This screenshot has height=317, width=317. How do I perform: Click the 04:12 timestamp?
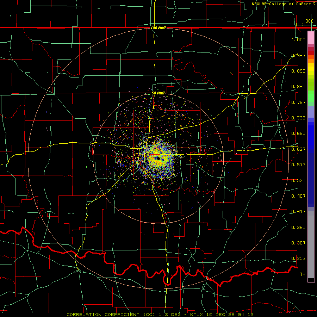click(245, 315)
